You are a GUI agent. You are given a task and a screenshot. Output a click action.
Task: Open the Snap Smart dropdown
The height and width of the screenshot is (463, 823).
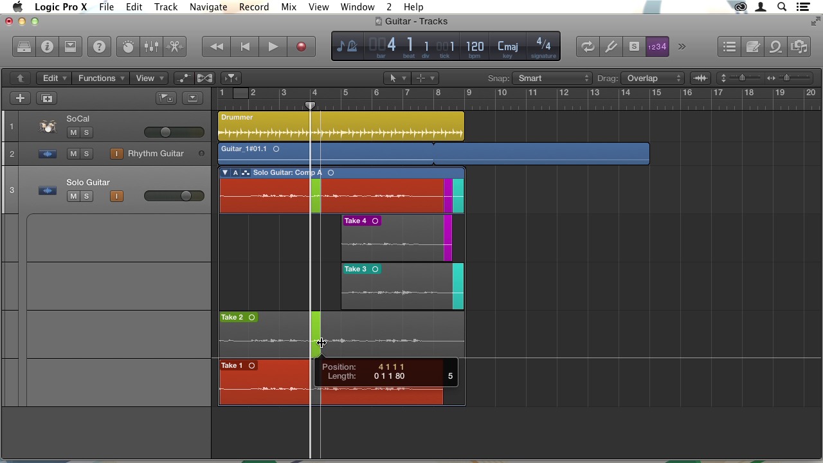(x=552, y=78)
